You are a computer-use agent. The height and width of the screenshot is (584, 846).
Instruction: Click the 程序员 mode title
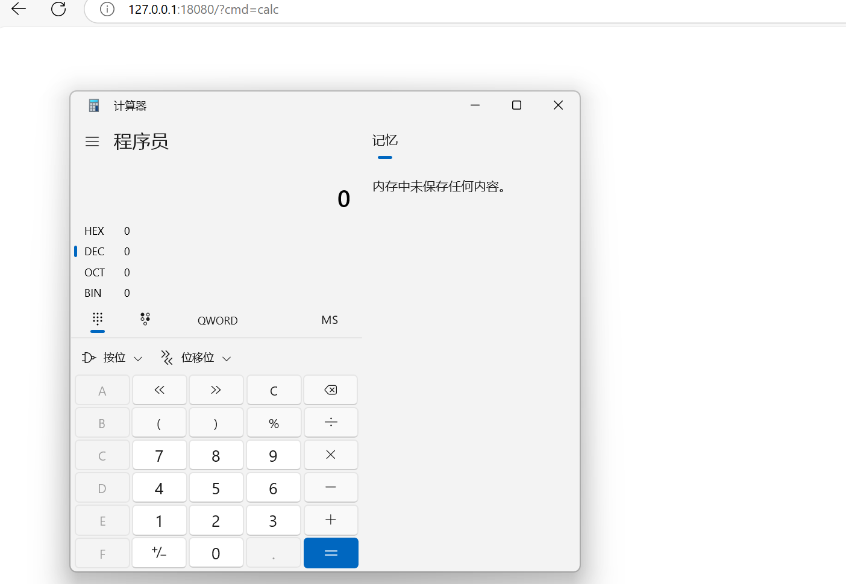(x=141, y=141)
